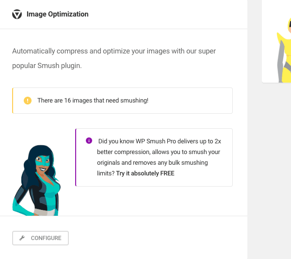Image resolution: width=291 pixels, height=259 pixels.
Task: Click the Smush plugin description paragraph
Action: coord(114,58)
